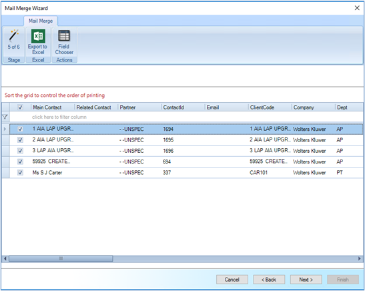
Task: Go back with the < Back button
Action: click(x=269, y=280)
